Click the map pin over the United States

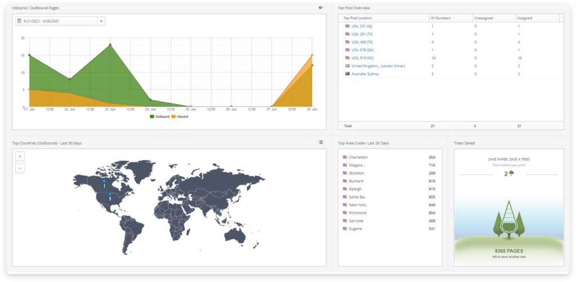pos(110,196)
